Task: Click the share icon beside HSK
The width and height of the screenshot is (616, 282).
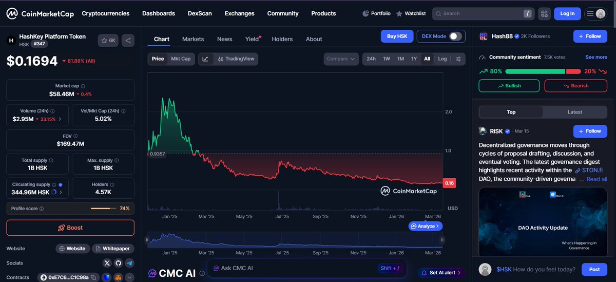Action: (128, 40)
